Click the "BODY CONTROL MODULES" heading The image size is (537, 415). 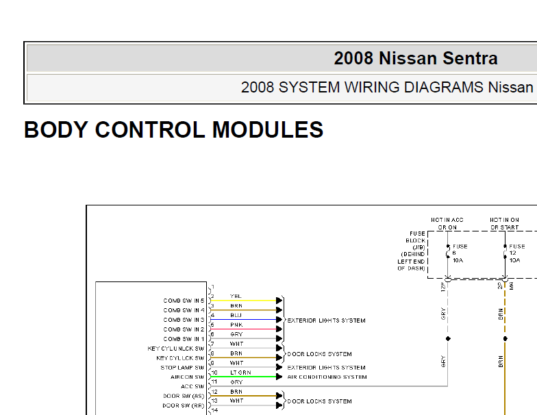click(x=173, y=130)
